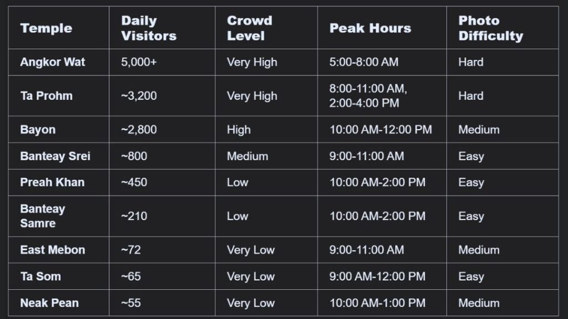Select the Ta Prohm row label
This screenshot has width=568, height=319.
pyautogui.click(x=47, y=96)
